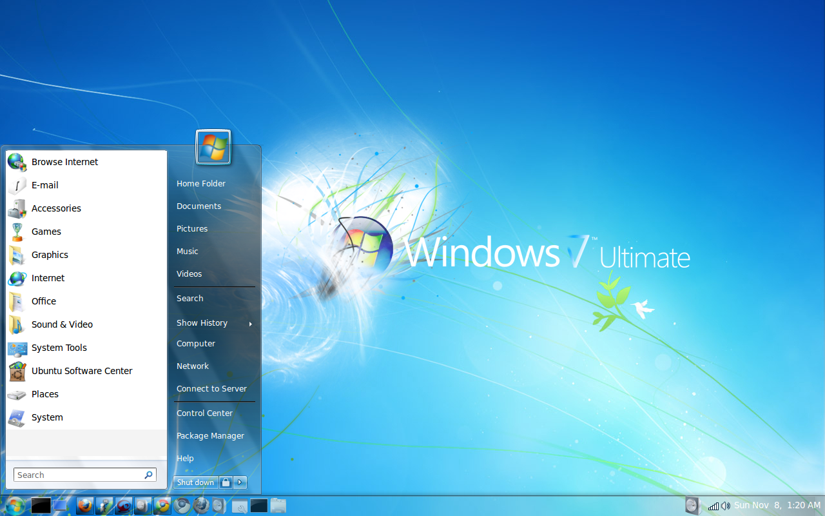Launch the E-mail application

[x=45, y=185]
